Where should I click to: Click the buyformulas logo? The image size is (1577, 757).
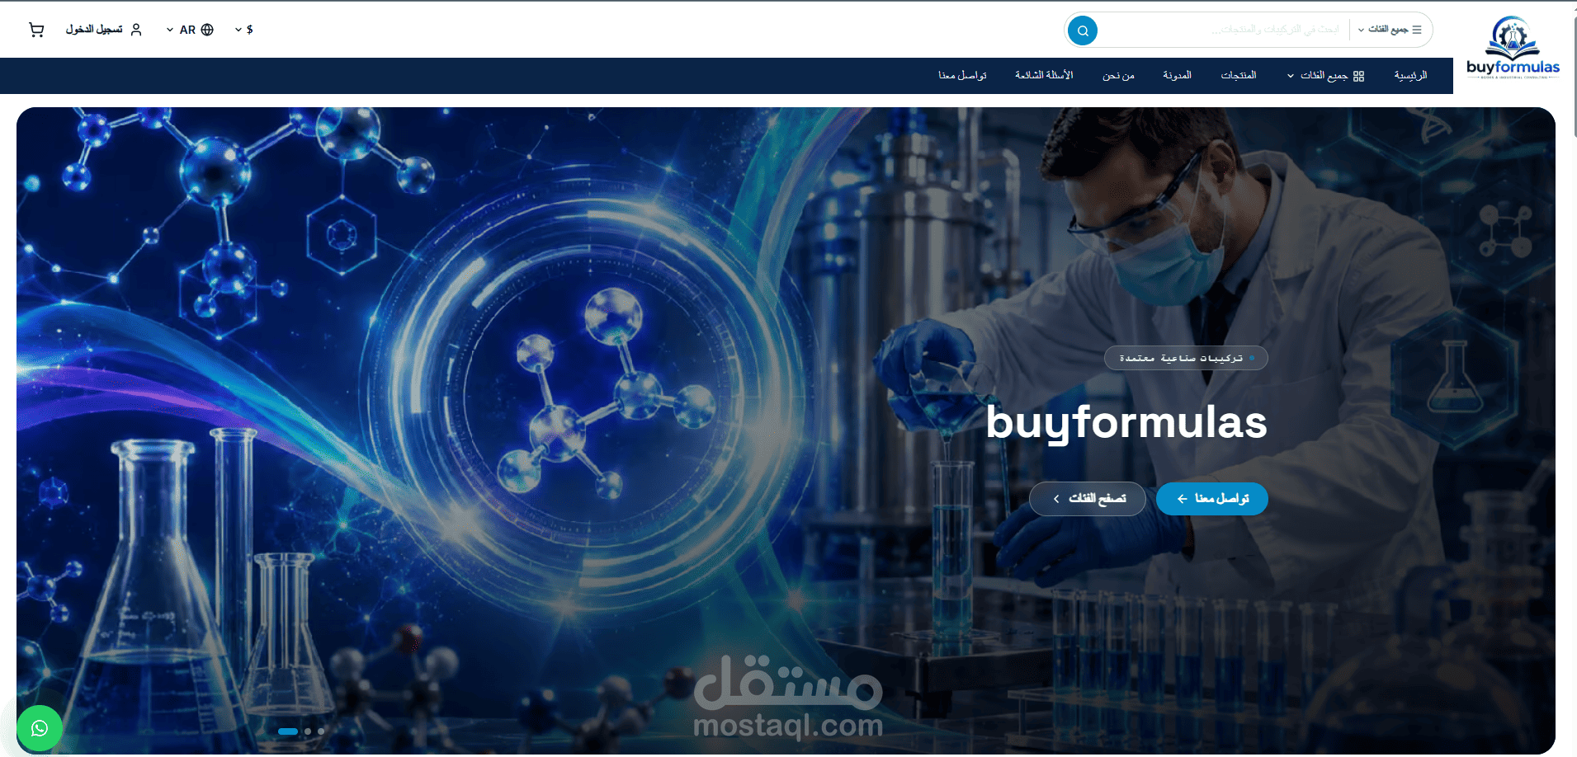coord(1513,47)
